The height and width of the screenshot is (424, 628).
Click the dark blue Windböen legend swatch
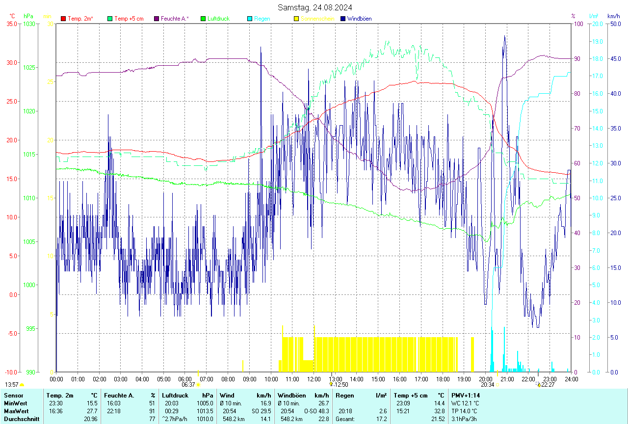343,19
